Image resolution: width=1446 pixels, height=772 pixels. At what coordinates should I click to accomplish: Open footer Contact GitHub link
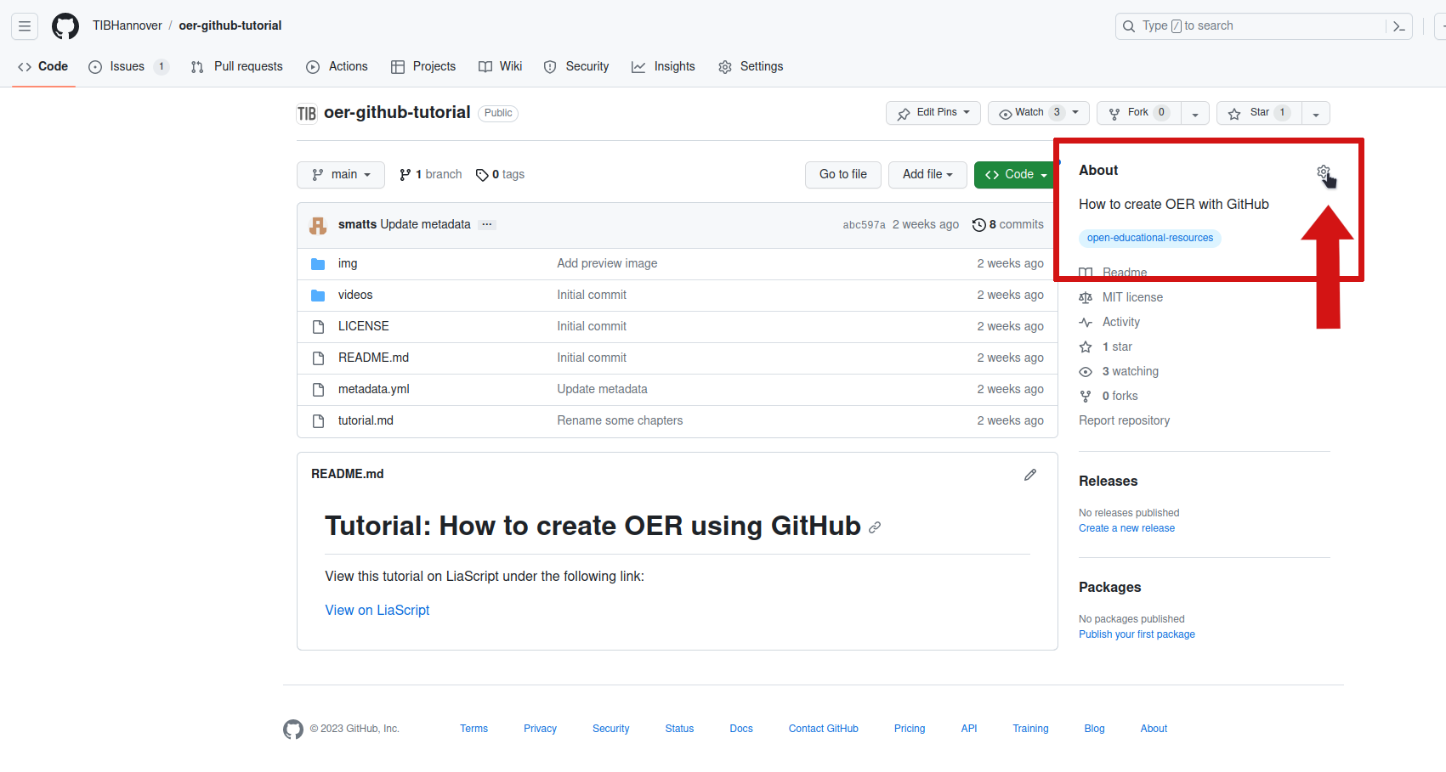(823, 729)
